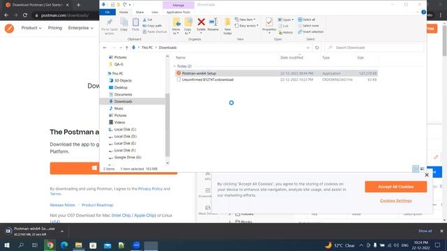
Task: Click the Explorer back navigation arrow
Action: tap(105, 47)
